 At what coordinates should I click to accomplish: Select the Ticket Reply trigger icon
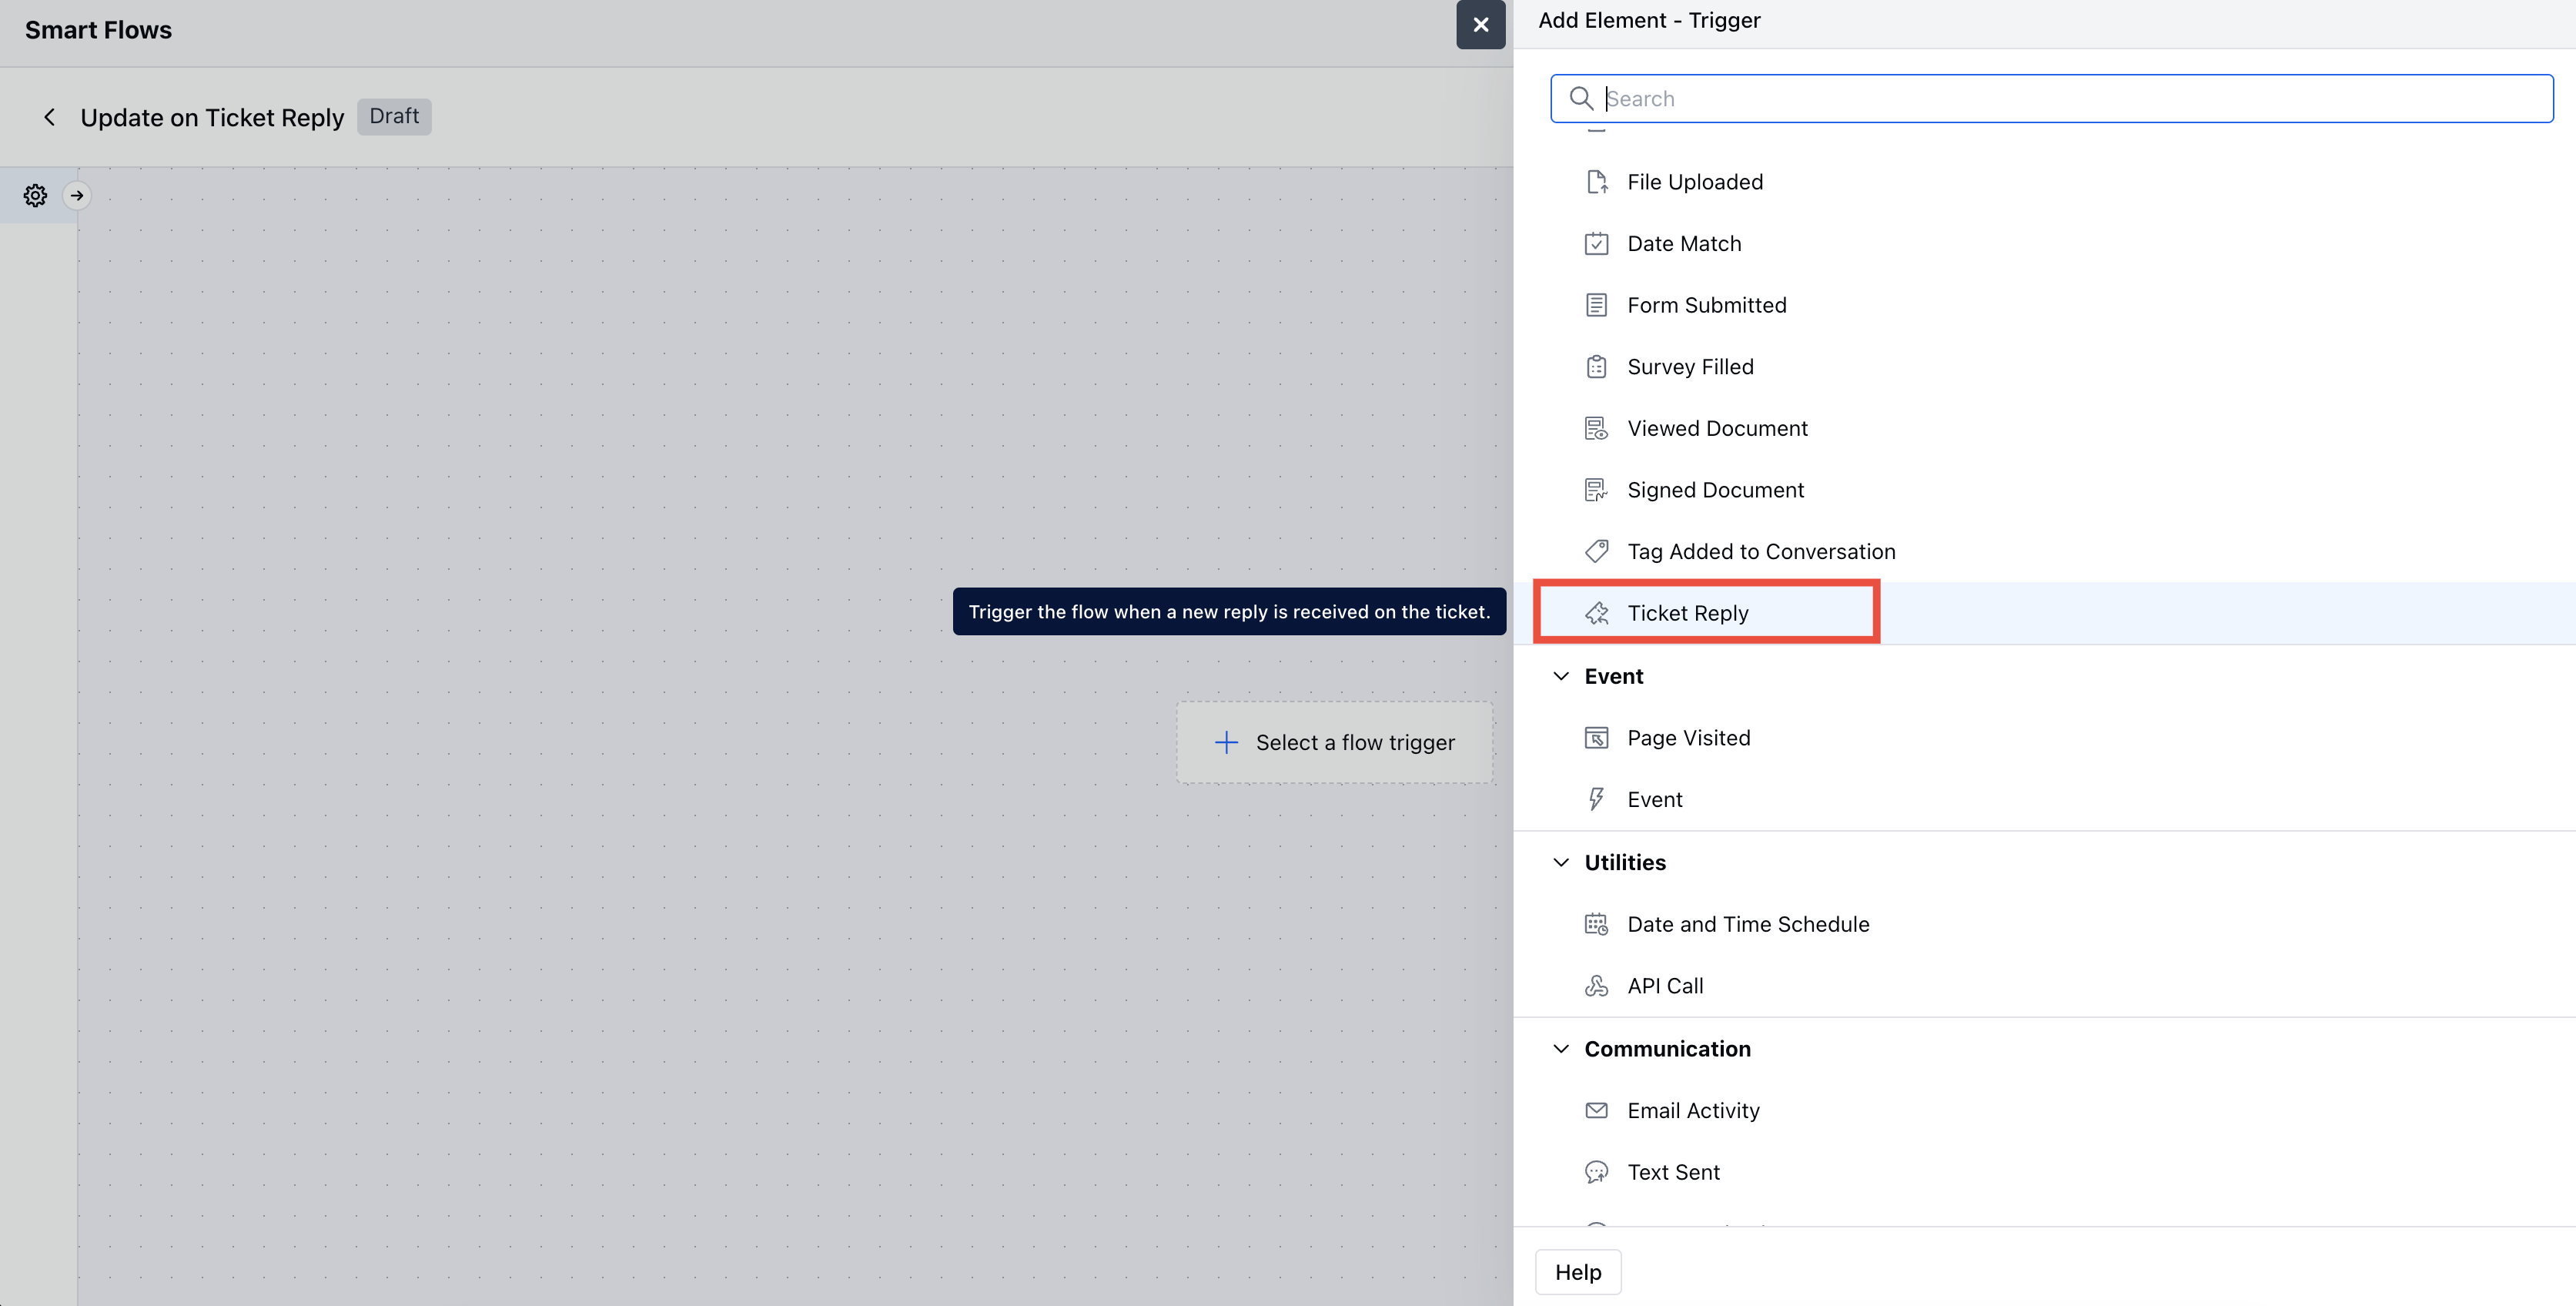1597,613
